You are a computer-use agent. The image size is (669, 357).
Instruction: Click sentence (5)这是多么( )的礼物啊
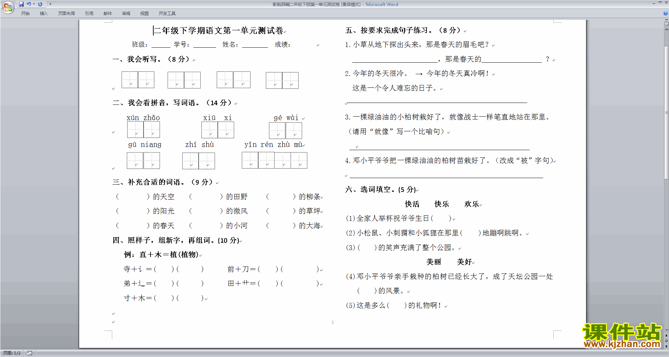(x=394, y=305)
